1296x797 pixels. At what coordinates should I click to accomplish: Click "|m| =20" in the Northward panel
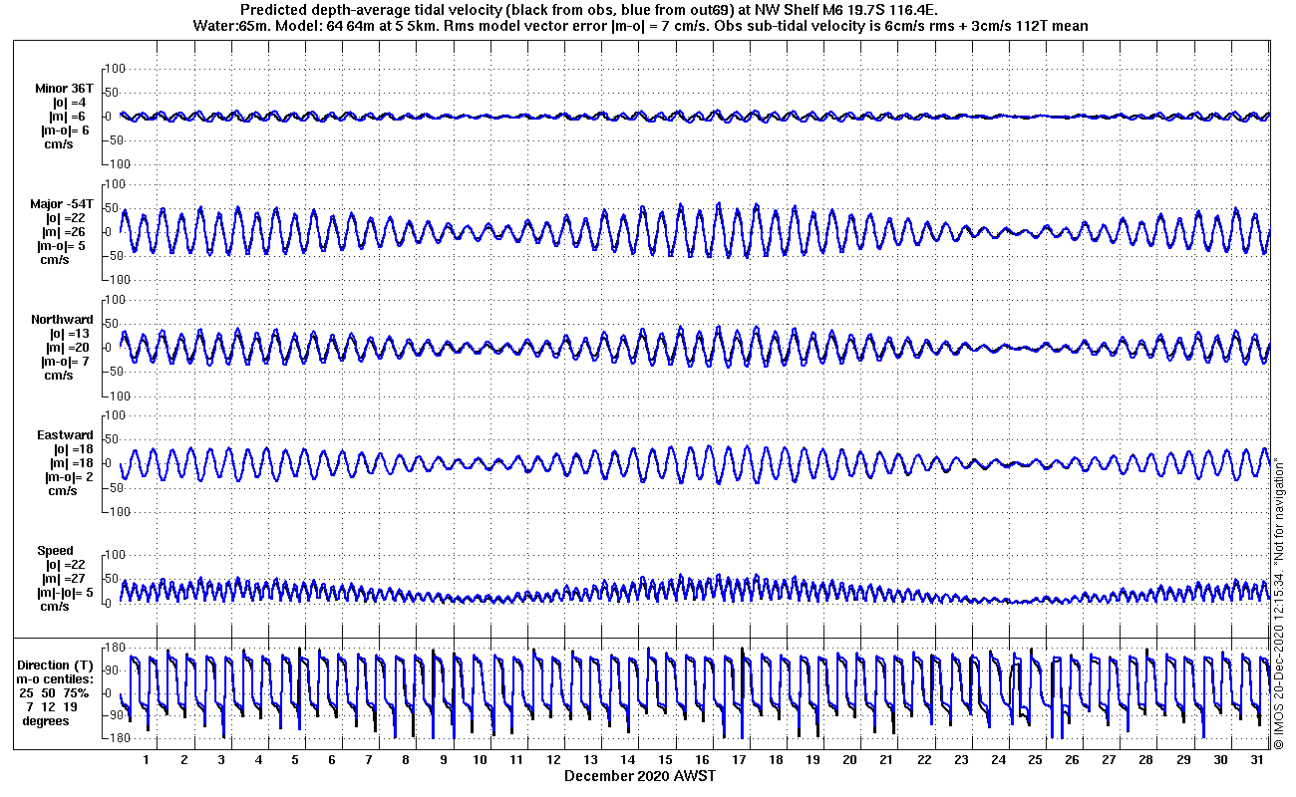pos(70,348)
